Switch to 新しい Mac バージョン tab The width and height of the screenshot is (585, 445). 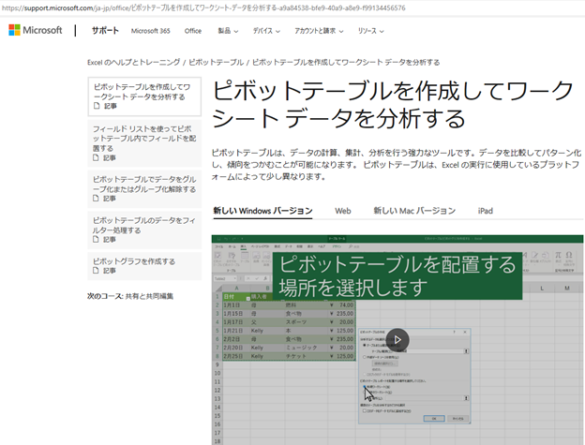414,211
